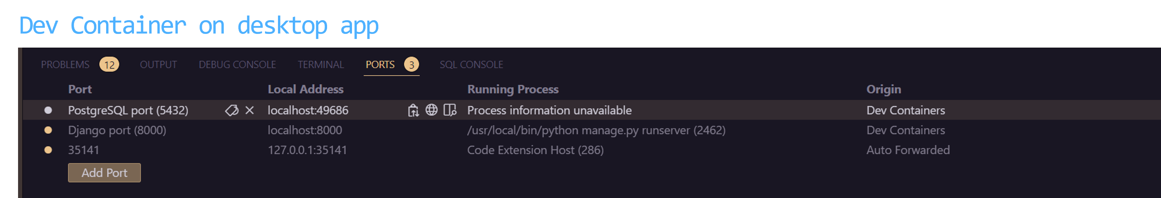The image size is (1161, 198).
Task: Click the Running Process column header
Action: click(513, 89)
